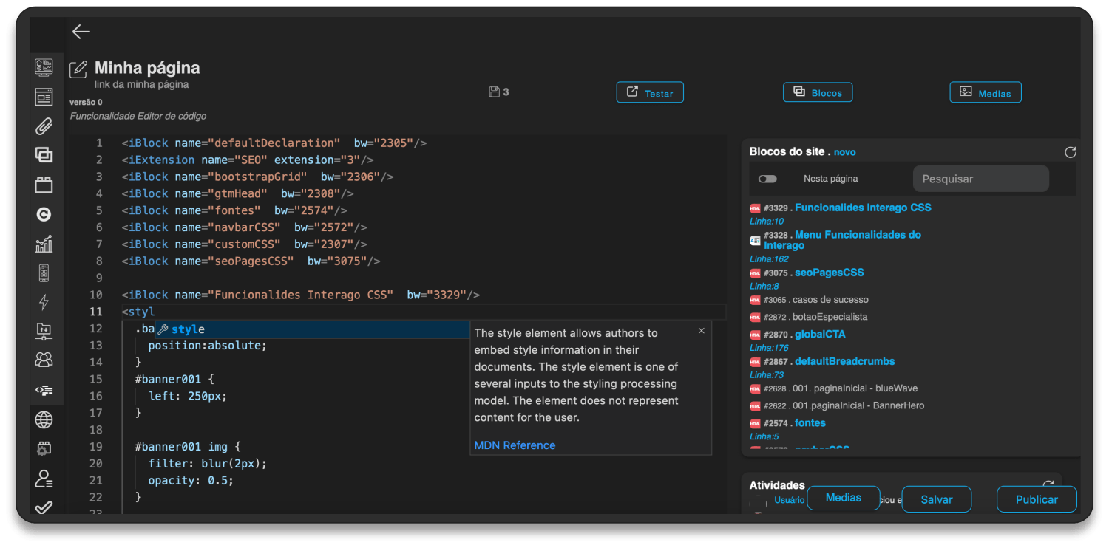This screenshot has height=548, width=1109.
Task: Select the code editor sidebar icon
Action: (44, 390)
